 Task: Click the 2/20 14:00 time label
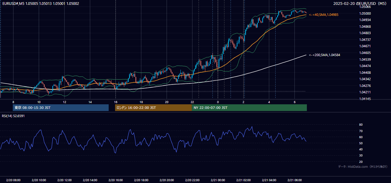[x=90, y=180]
